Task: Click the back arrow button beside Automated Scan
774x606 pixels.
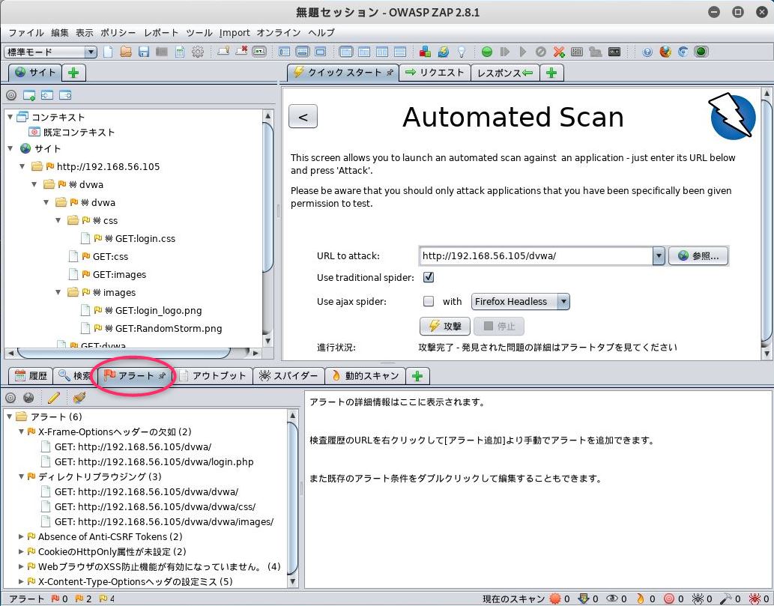Action: click(x=303, y=116)
